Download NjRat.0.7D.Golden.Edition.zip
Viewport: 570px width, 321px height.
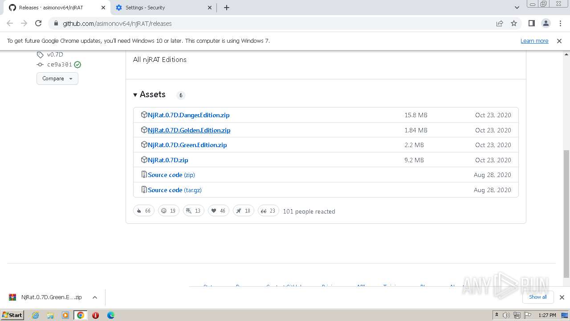point(189,130)
